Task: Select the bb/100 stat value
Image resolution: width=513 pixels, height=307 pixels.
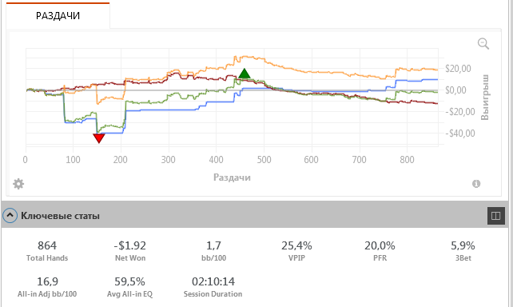Action: click(213, 245)
